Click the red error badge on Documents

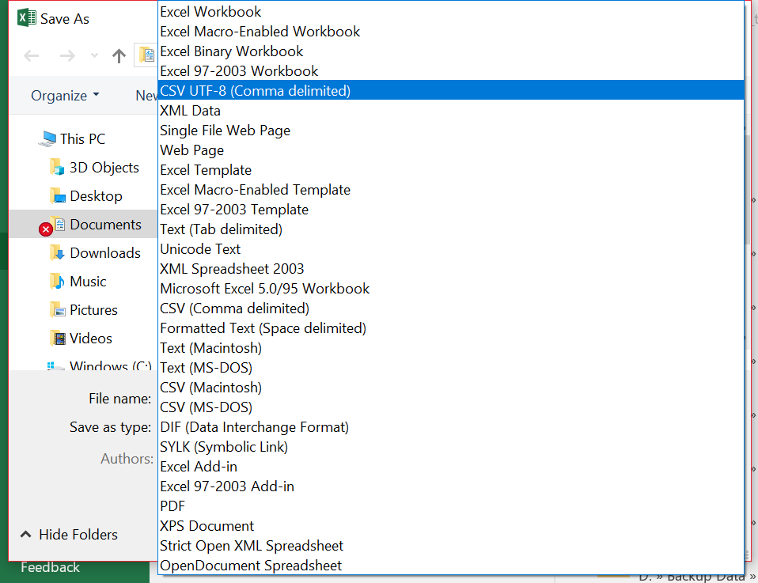(x=46, y=229)
